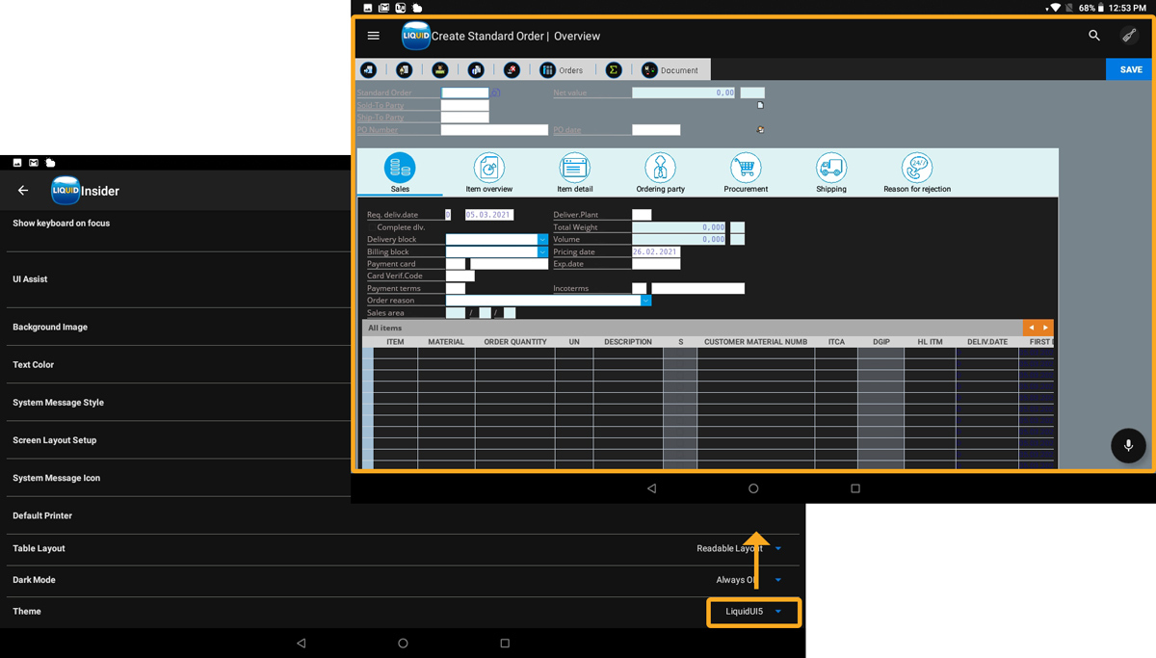Open the hamburger navigation menu
The height and width of the screenshot is (658, 1156).
point(374,36)
